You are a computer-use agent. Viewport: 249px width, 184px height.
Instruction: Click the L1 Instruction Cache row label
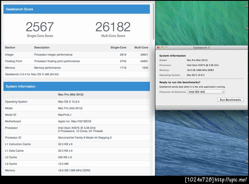click(x=18, y=144)
